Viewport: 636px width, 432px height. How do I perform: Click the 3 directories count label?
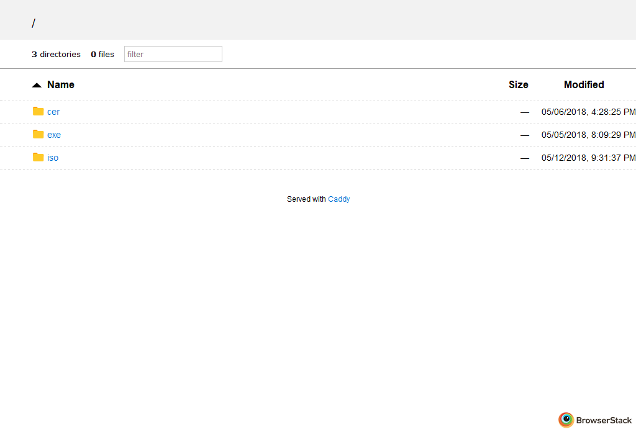click(56, 54)
